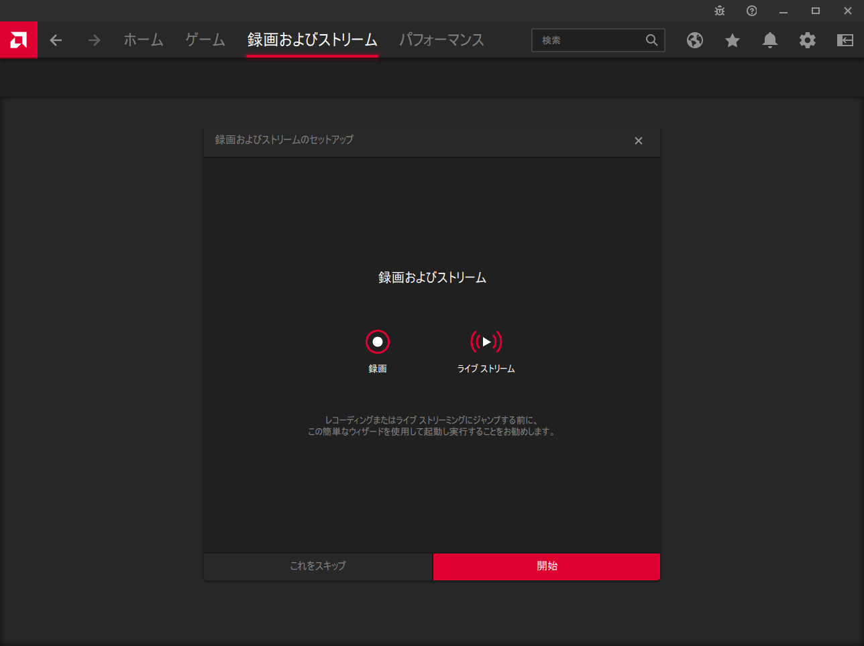This screenshot has width=864, height=646.
Task: Switch to the ゲーム tab
Action: 205,40
